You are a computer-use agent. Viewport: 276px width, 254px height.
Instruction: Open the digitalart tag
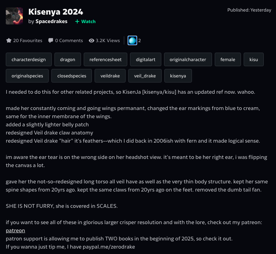[146, 59]
